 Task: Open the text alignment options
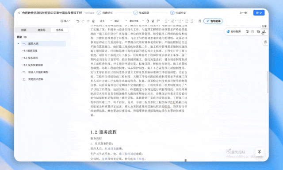(x=166, y=21)
